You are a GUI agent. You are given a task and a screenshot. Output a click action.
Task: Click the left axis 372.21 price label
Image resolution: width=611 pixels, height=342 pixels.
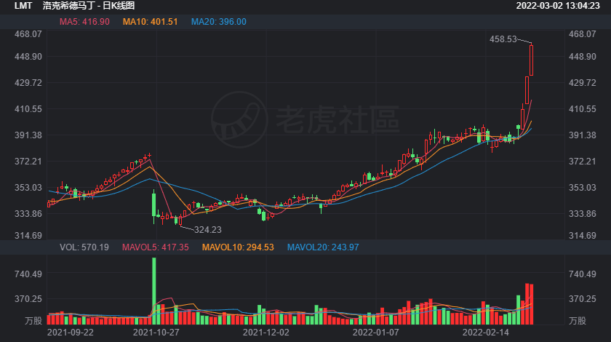[28, 162]
